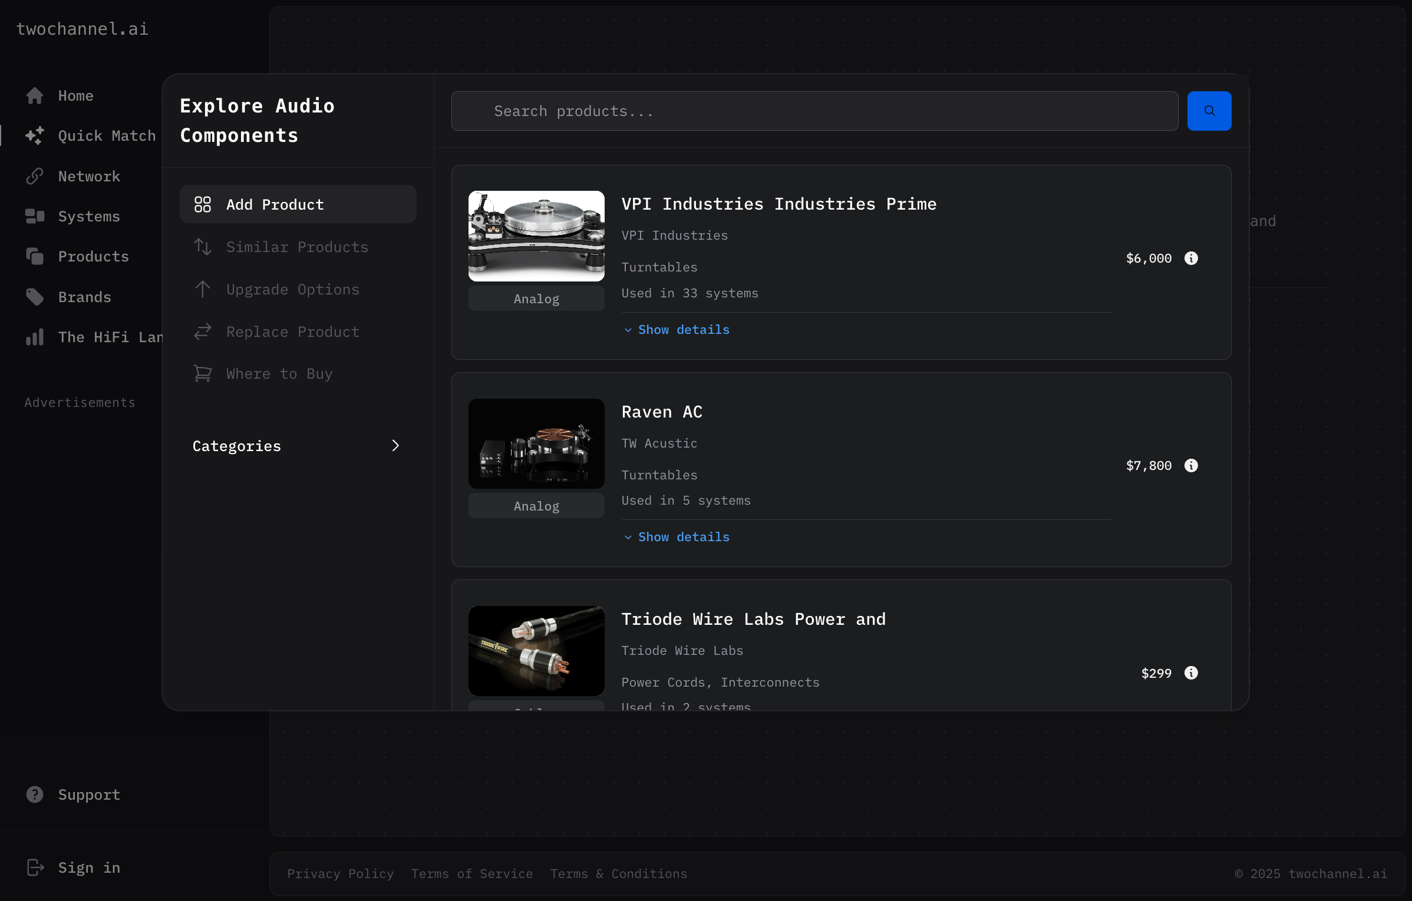
Task: Open the Brands page
Action: 84,297
